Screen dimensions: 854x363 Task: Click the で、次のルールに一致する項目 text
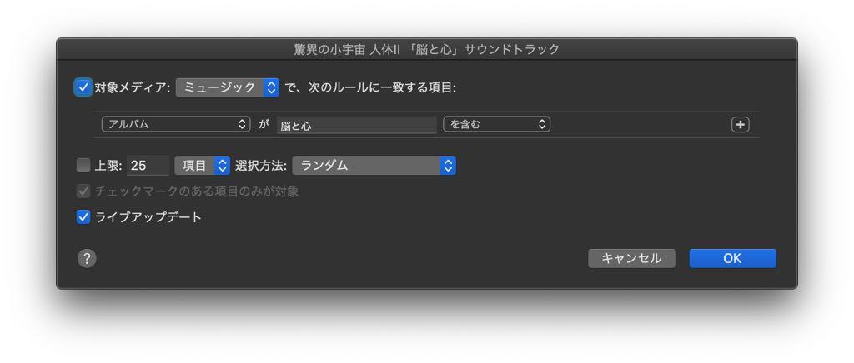pos(370,87)
